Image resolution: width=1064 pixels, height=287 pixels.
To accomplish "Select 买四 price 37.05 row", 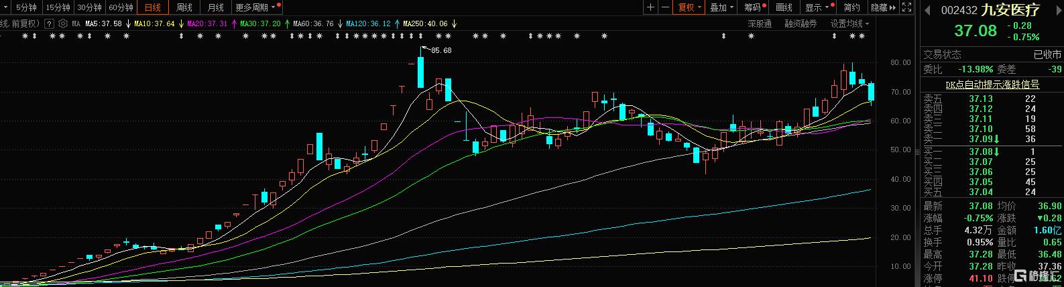I will (991, 182).
